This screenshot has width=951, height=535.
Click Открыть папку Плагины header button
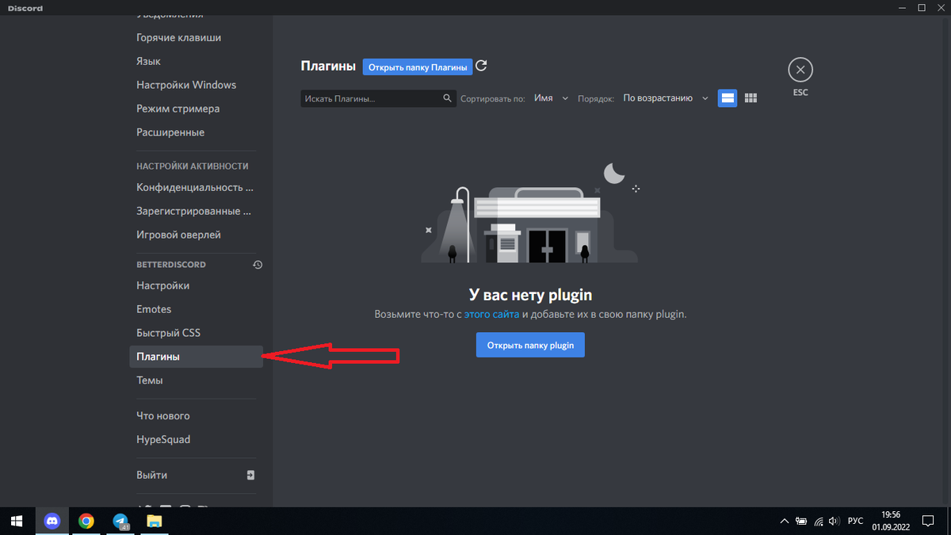[x=418, y=67]
